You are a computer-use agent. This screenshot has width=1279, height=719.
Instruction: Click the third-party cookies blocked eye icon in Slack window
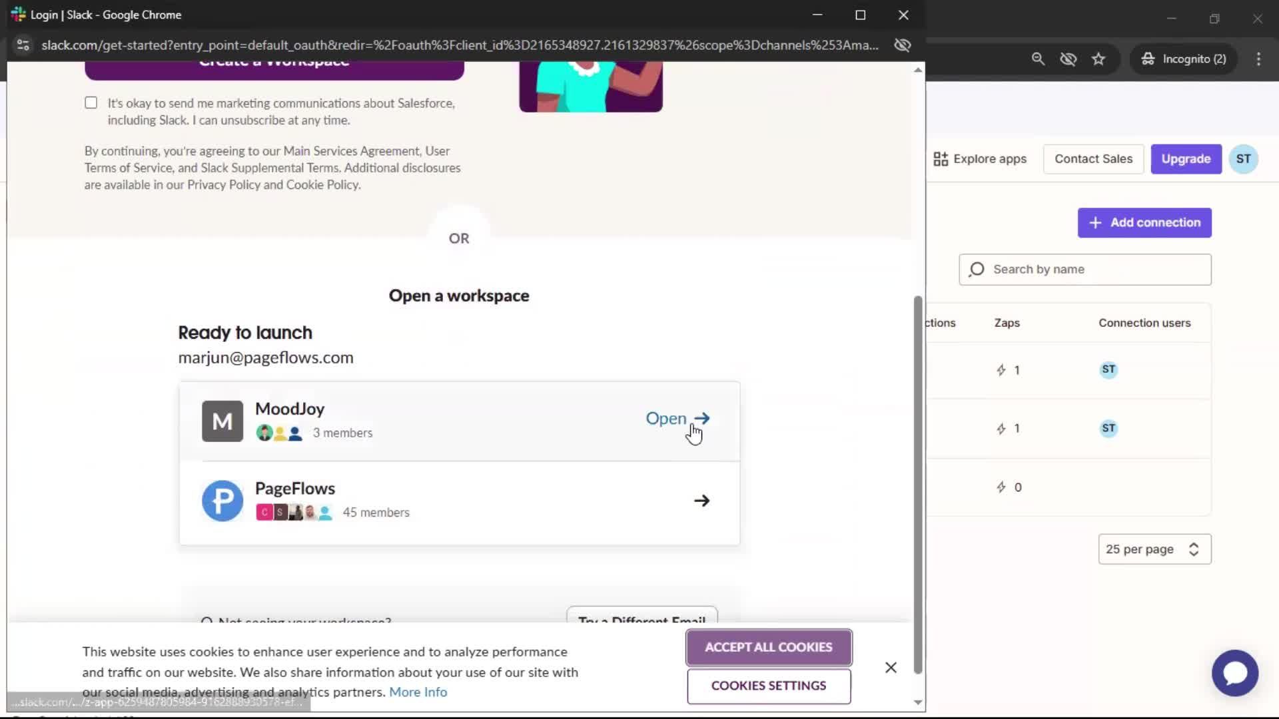[x=903, y=45]
